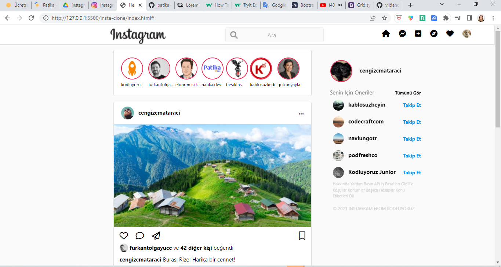This screenshot has height=267, width=501.
Task: Open the Extensions puzzle icon
Action: pyautogui.click(x=446, y=18)
